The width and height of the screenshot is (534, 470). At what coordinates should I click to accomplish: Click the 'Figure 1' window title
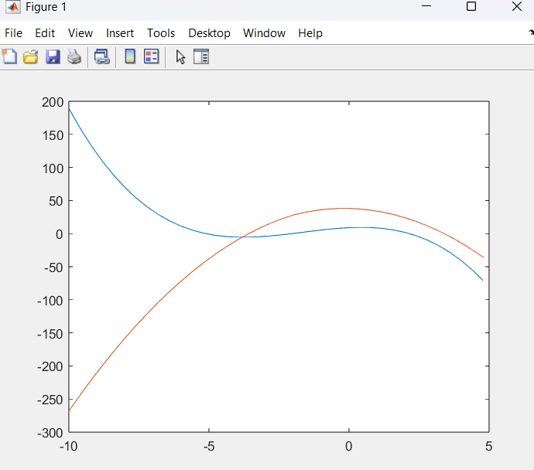coord(46,7)
